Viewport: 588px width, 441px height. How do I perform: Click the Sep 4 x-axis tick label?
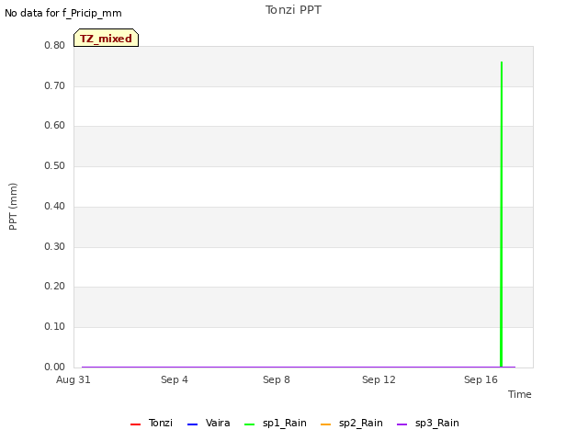[175, 379]
